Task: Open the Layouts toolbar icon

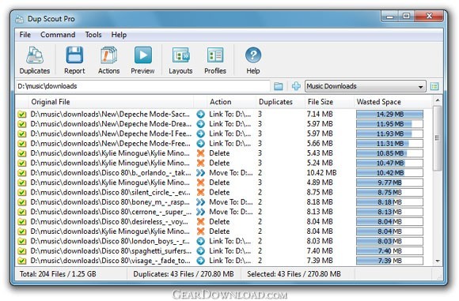Action: point(180,60)
